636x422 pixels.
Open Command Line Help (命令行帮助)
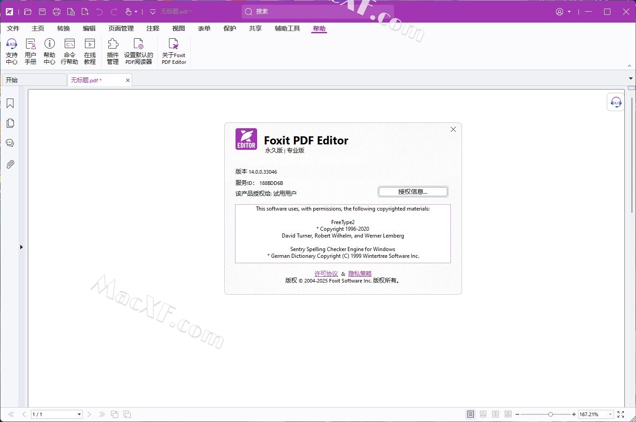(69, 51)
